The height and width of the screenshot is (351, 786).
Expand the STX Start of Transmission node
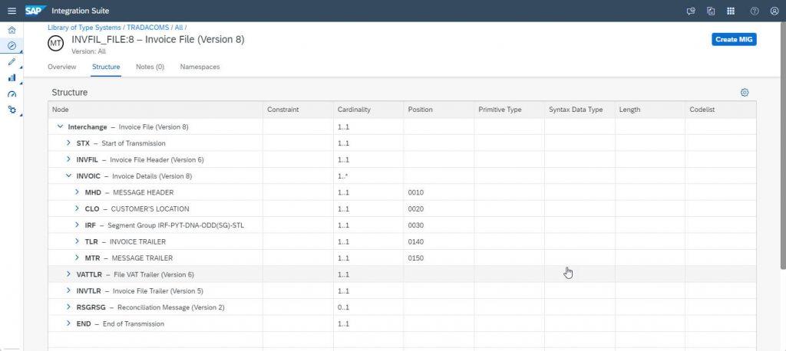(68, 143)
